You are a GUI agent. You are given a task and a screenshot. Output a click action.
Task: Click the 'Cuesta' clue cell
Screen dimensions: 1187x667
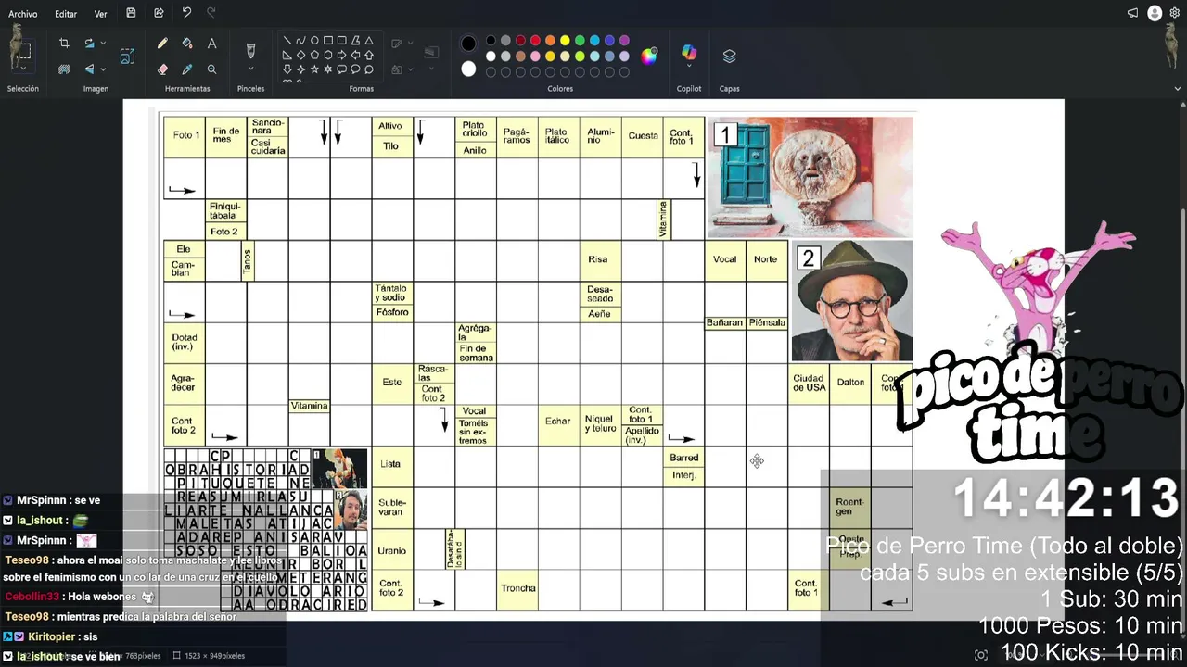pos(643,136)
